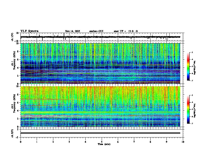The image size is (206, 159).
Task: Select the "ch.1(V)" axis label
Action: coord(12,37)
